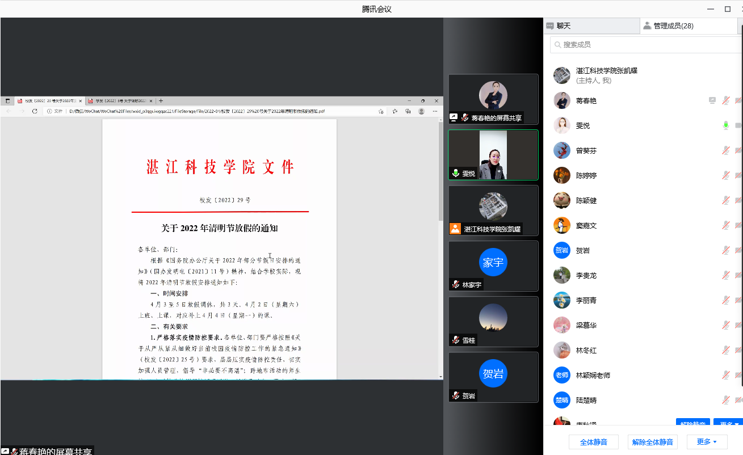Toggle 雯悦's green active microphone
Viewport: 743px width, 455px height.
click(725, 125)
